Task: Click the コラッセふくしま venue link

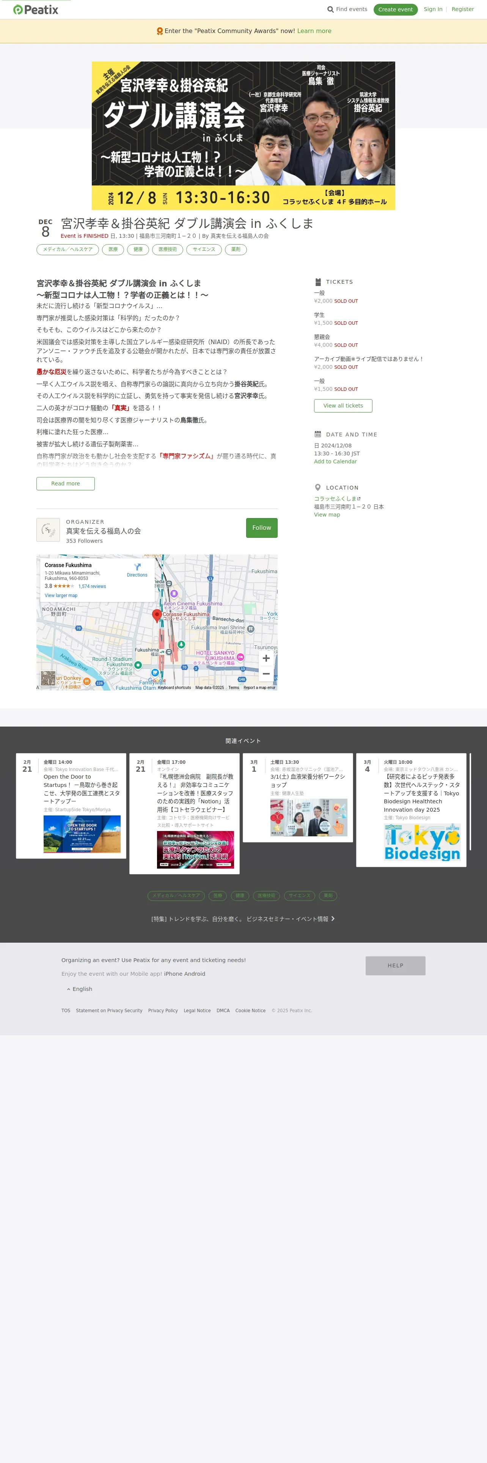Action: [335, 499]
